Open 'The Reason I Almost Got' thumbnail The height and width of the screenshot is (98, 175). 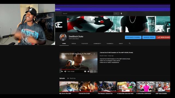pyautogui.click(x=107, y=87)
